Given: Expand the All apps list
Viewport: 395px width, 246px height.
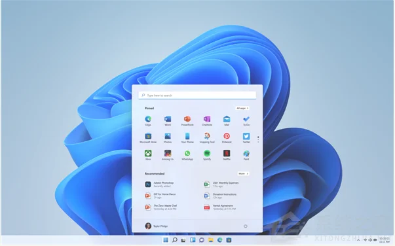Looking at the screenshot, I should pyautogui.click(x=242, y=108).
